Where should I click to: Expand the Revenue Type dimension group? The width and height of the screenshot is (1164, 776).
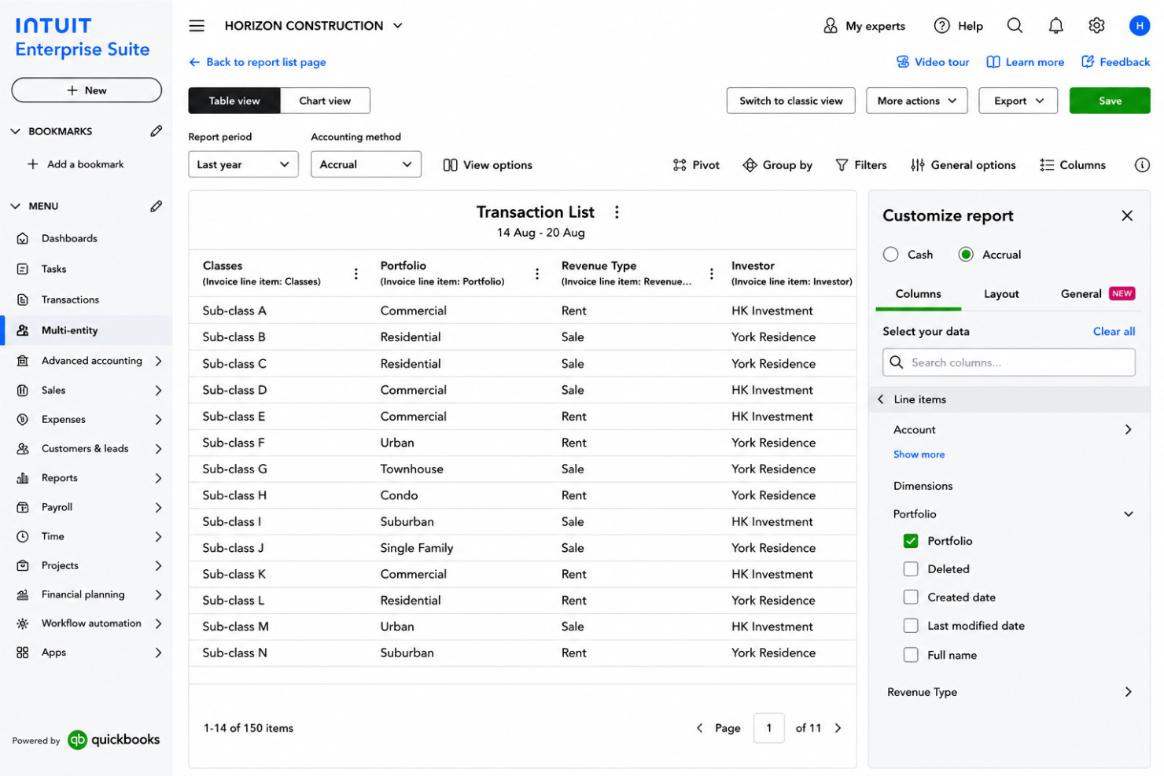(1128, 692)
